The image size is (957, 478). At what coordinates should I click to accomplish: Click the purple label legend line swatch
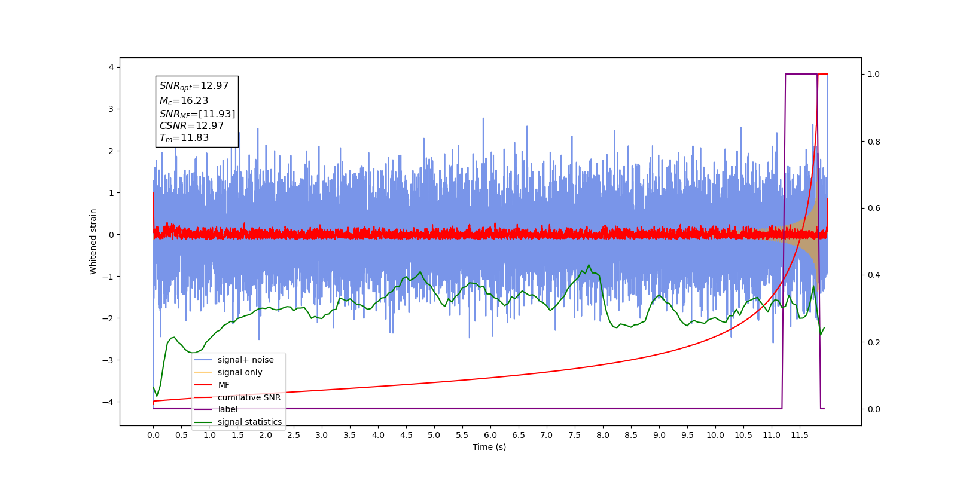(x=203, y=409)
